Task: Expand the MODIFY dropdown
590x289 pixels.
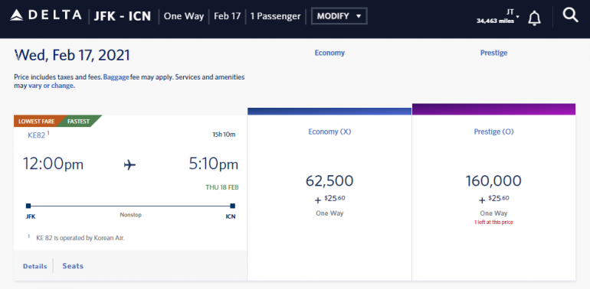Action: [339, 16]
